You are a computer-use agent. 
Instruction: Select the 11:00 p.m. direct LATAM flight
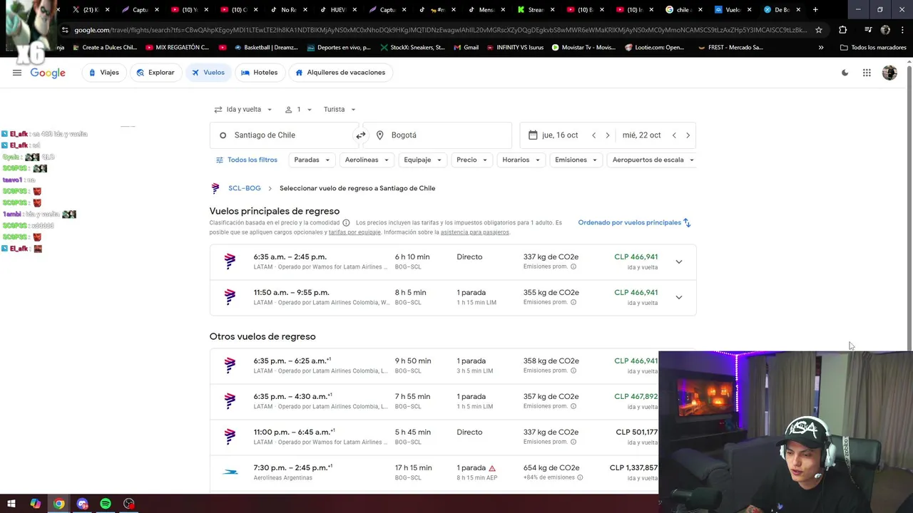point(452,437)
